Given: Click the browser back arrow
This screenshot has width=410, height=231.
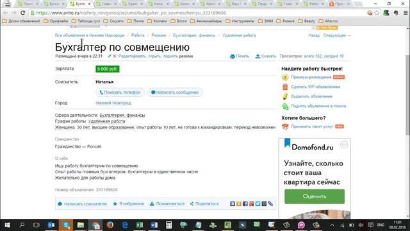Looking at the screenshot, I should (x=6, y=13).
